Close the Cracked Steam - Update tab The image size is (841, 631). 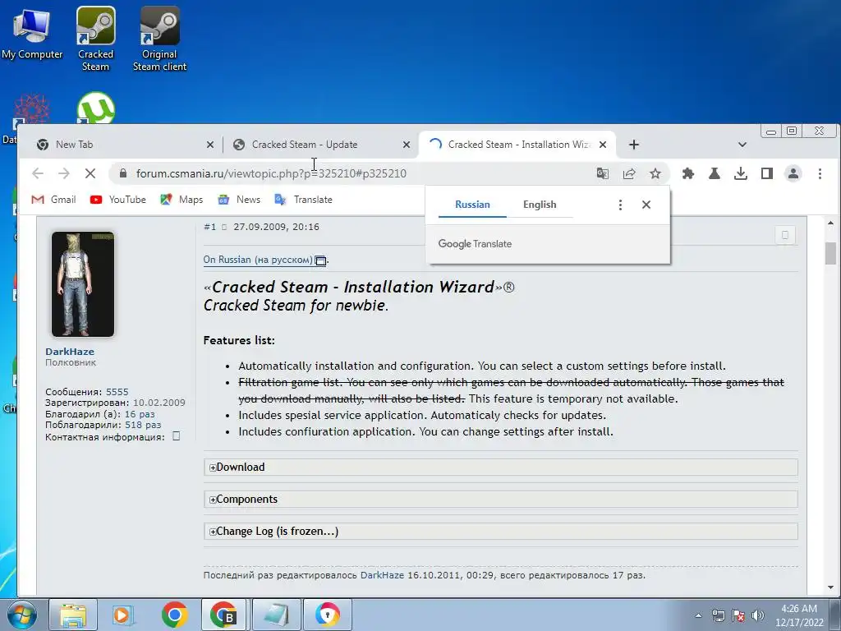click(406, 145)
